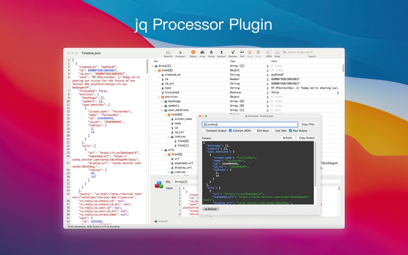408x255 pixels.
Task: Enable the Sort Keys checkbox
Action: [254, 131]
